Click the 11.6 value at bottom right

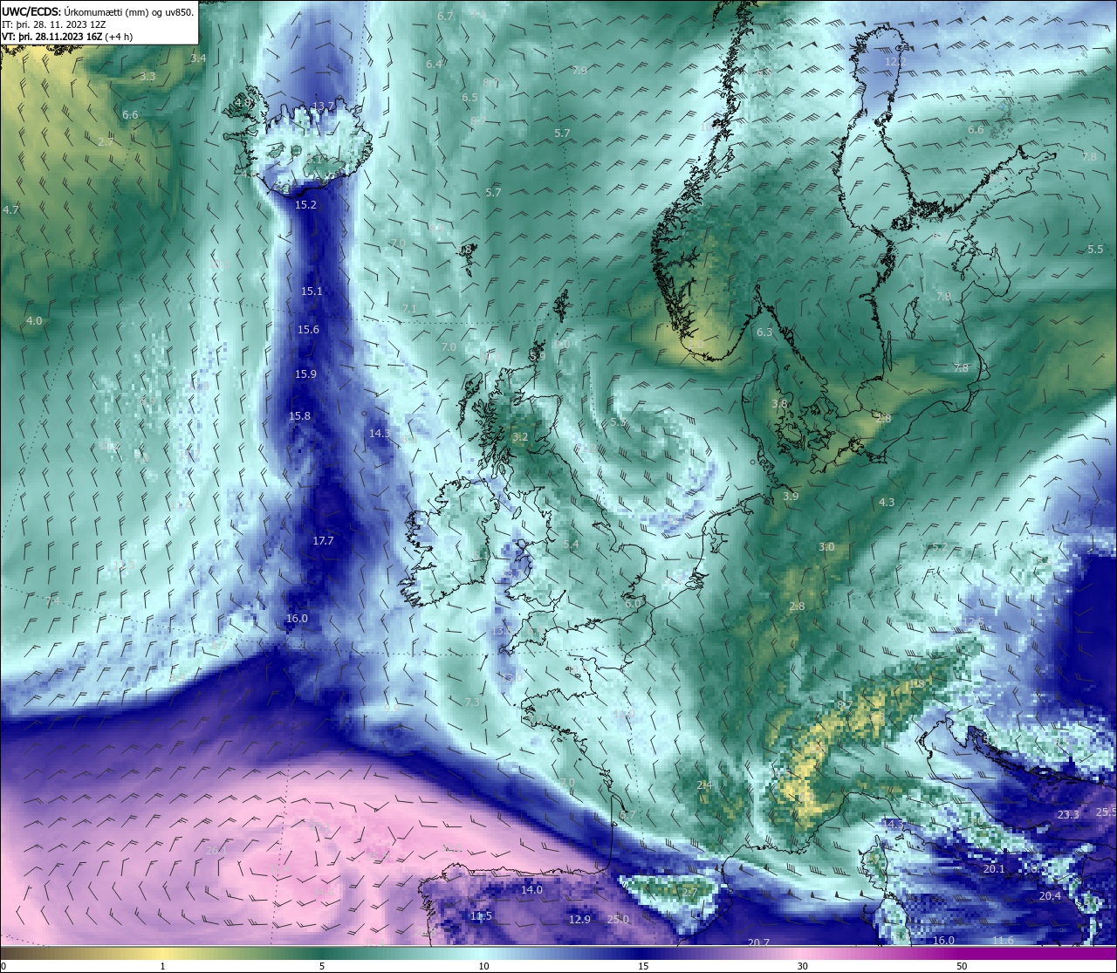tap(1004, 941)
